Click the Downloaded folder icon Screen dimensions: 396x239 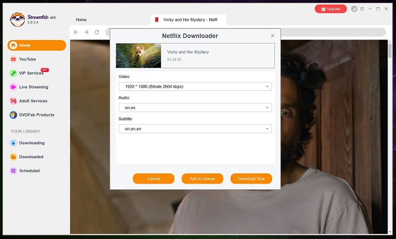tap(13, 157)
